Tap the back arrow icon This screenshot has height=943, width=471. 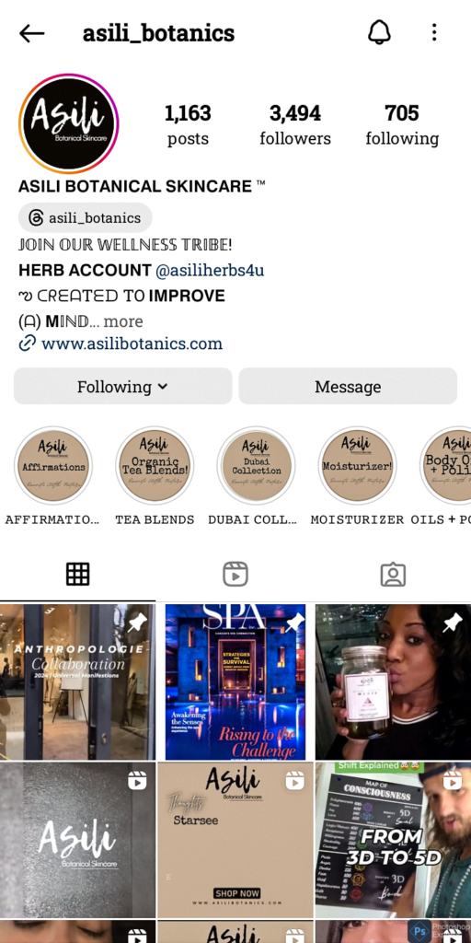click(x=32, y=34)
